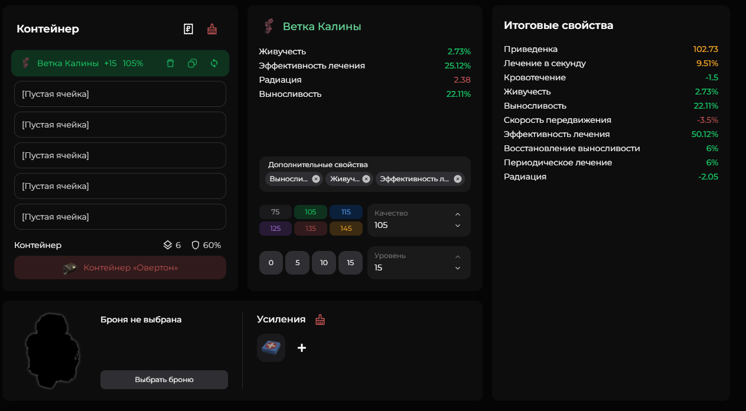Image resolution: width=746 pixels, height=411 pixels.
Task: Select the second Пустая ячейка slot
Action: coord(120,125)
